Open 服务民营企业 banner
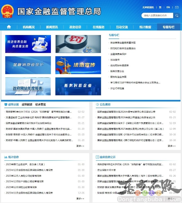This screenshot has height=203, width=182. click(x=78, y=86)
